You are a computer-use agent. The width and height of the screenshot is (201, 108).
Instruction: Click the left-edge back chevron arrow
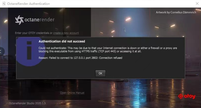[x=1, y=51]
